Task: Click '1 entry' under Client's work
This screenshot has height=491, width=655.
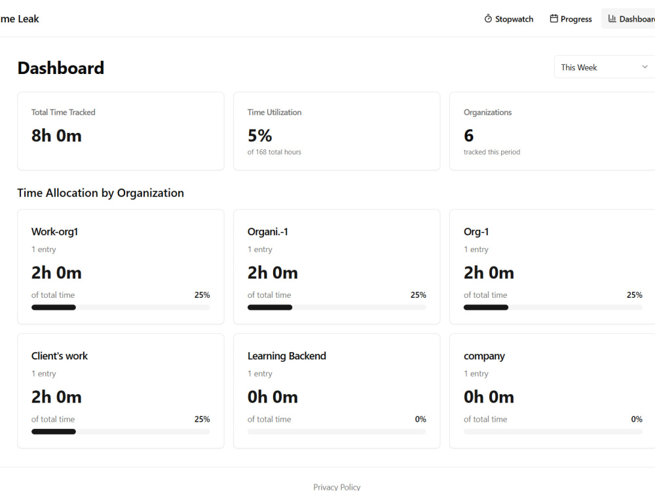Action: [43, 374]
